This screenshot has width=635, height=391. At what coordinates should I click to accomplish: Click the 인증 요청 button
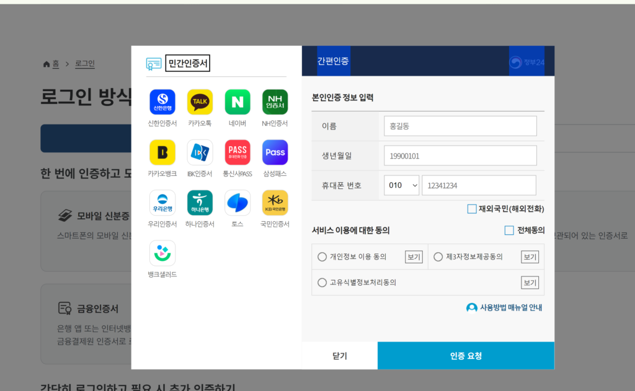[466, 356]
